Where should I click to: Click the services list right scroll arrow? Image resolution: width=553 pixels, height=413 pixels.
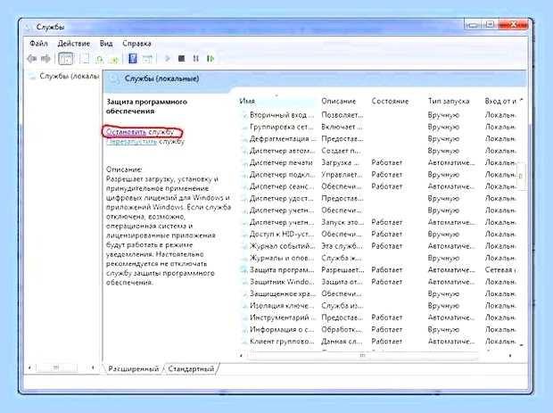[510, 356]
